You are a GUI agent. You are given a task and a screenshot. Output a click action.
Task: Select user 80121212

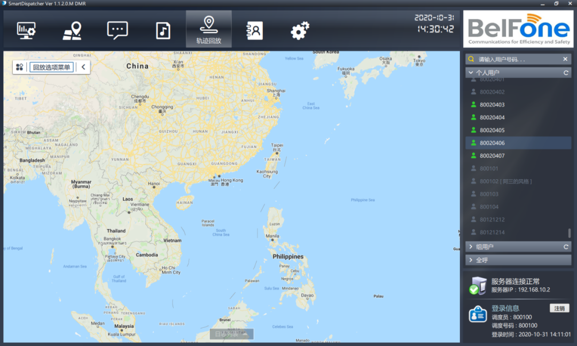pos(518,220)
